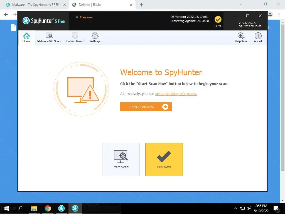Click the DB Version 2022.05.10x03 text
This screenshot has width=285, height=214.
(x=189, y=17)
